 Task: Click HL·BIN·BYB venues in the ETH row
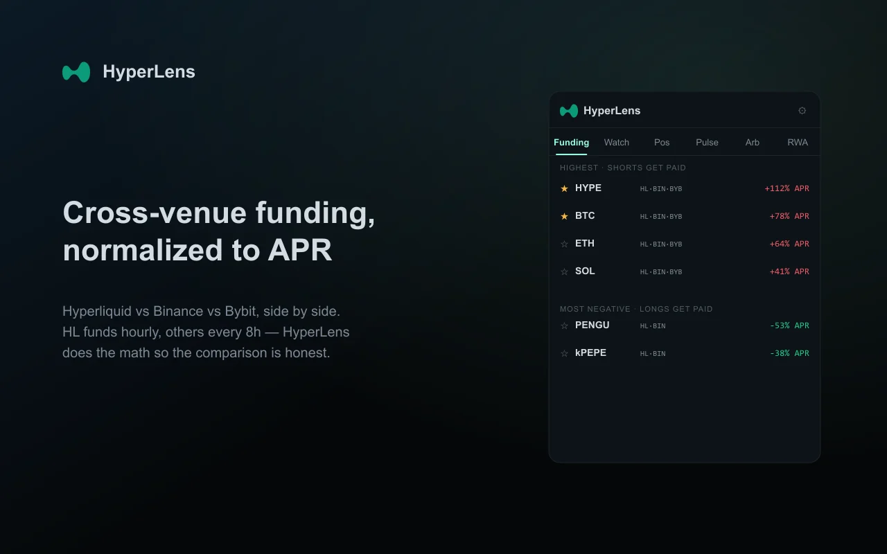(661, 244)
